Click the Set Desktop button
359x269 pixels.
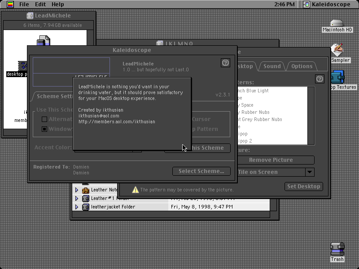click(x=304, y=187)
